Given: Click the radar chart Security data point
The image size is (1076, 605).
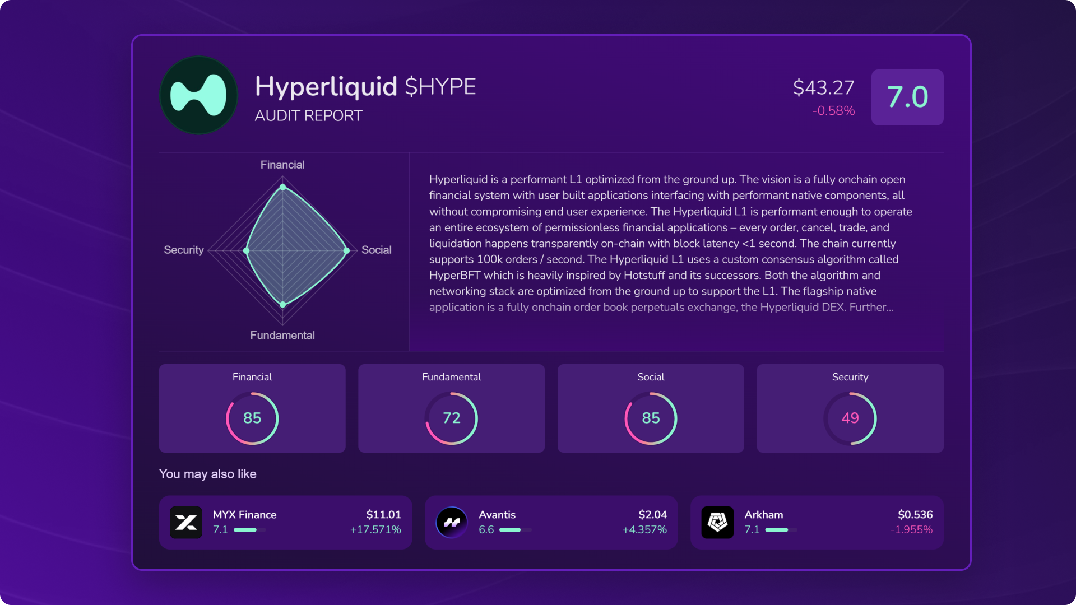Looking at the screenshot, I should (246, 251).
